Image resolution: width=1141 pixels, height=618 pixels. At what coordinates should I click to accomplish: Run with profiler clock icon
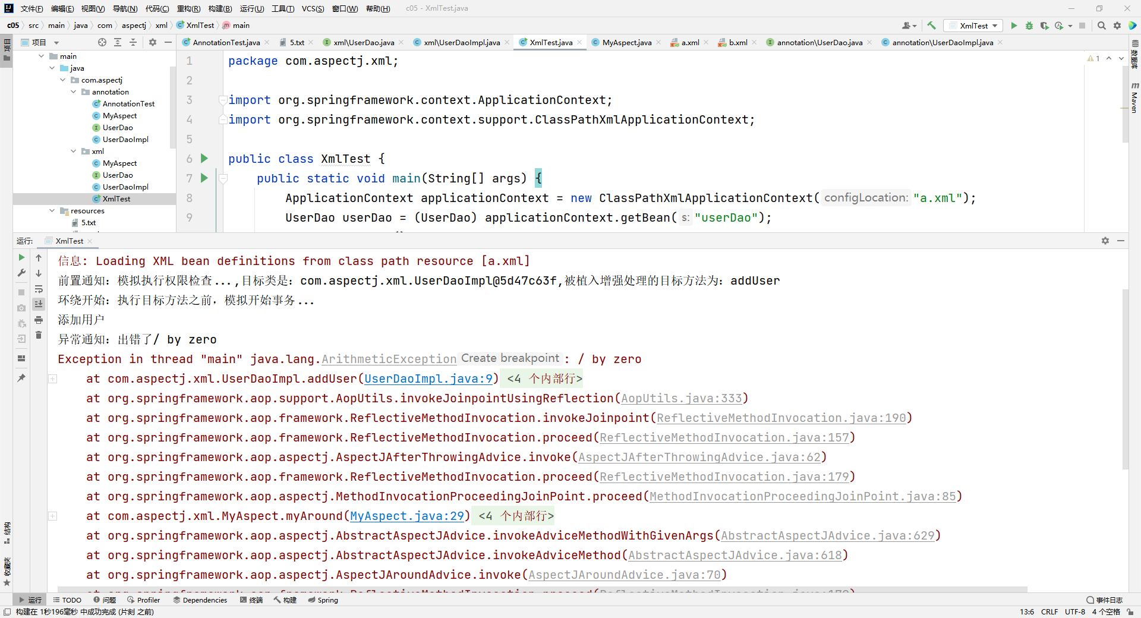pos(1059,26)
